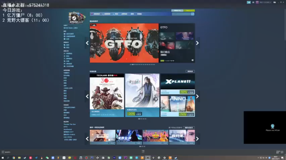Open the 实验室 labs tab
This screenshot has width=286, height=160.
(x=139, y=14)
